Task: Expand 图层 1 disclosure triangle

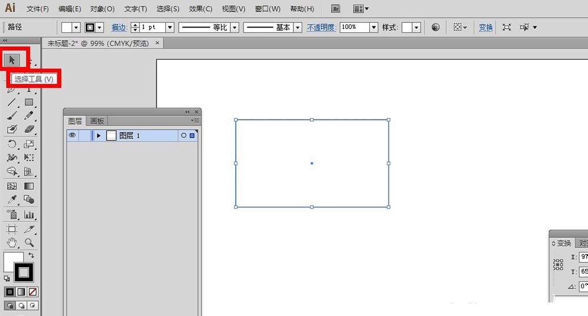Action: pos(99,136)
